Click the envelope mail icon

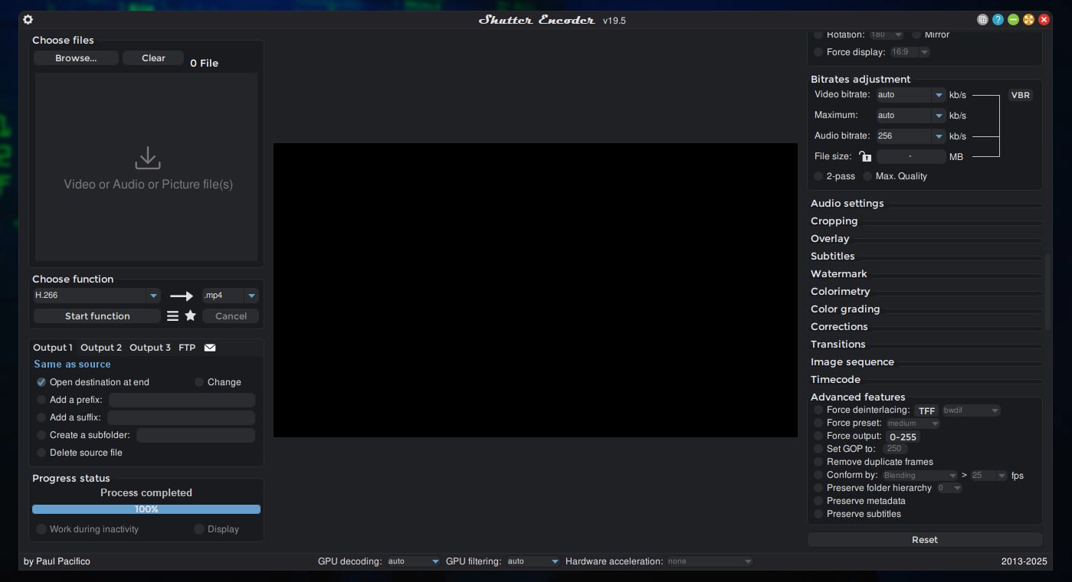click(x=210, y=348)
